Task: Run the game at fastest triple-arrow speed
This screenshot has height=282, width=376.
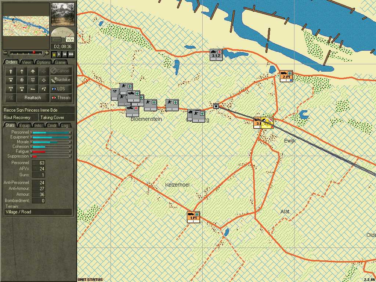Action: pyautogui.click(x=71, y=55)
